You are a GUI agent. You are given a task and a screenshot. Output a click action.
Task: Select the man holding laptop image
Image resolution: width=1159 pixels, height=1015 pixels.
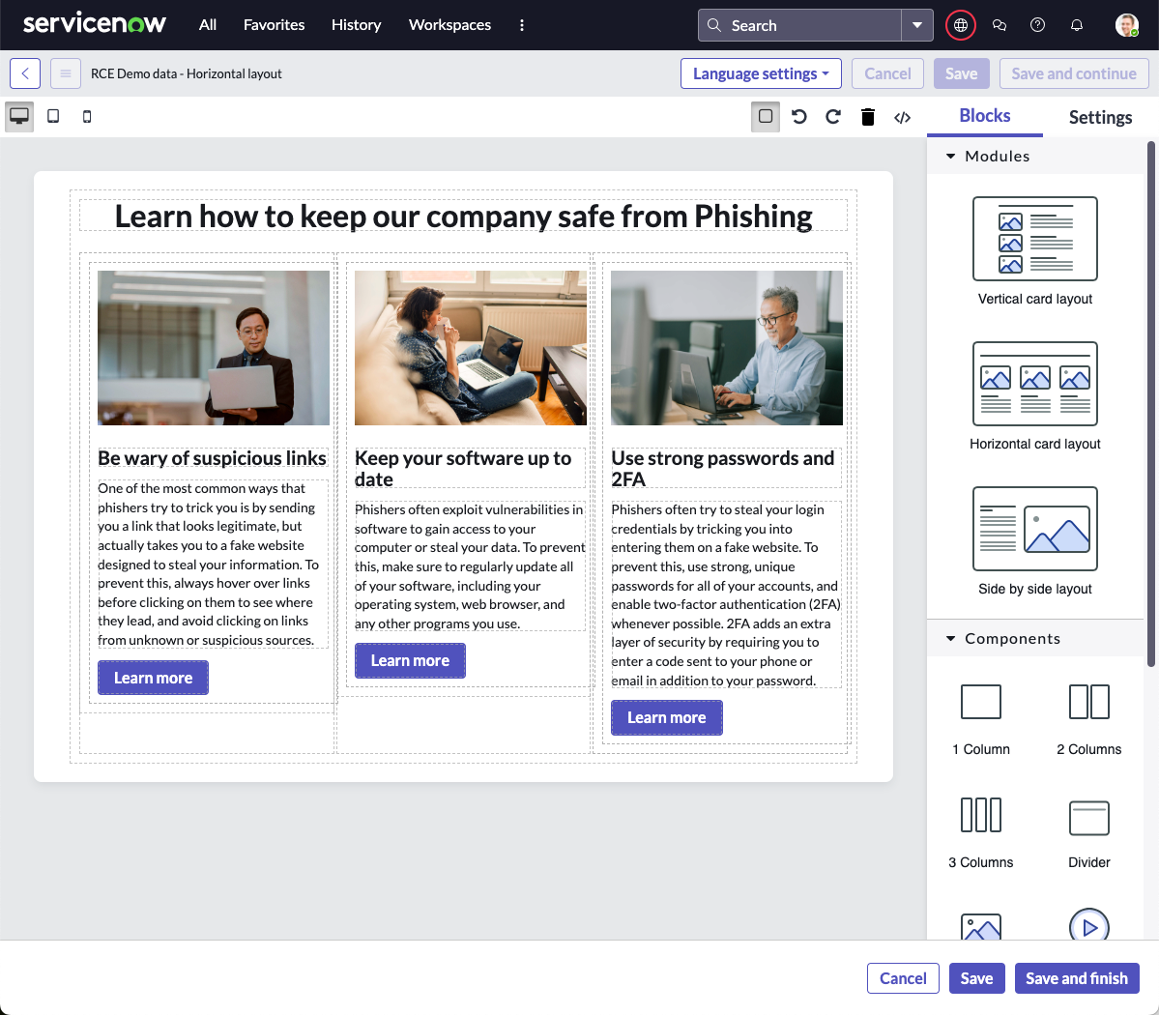point(214,347)
